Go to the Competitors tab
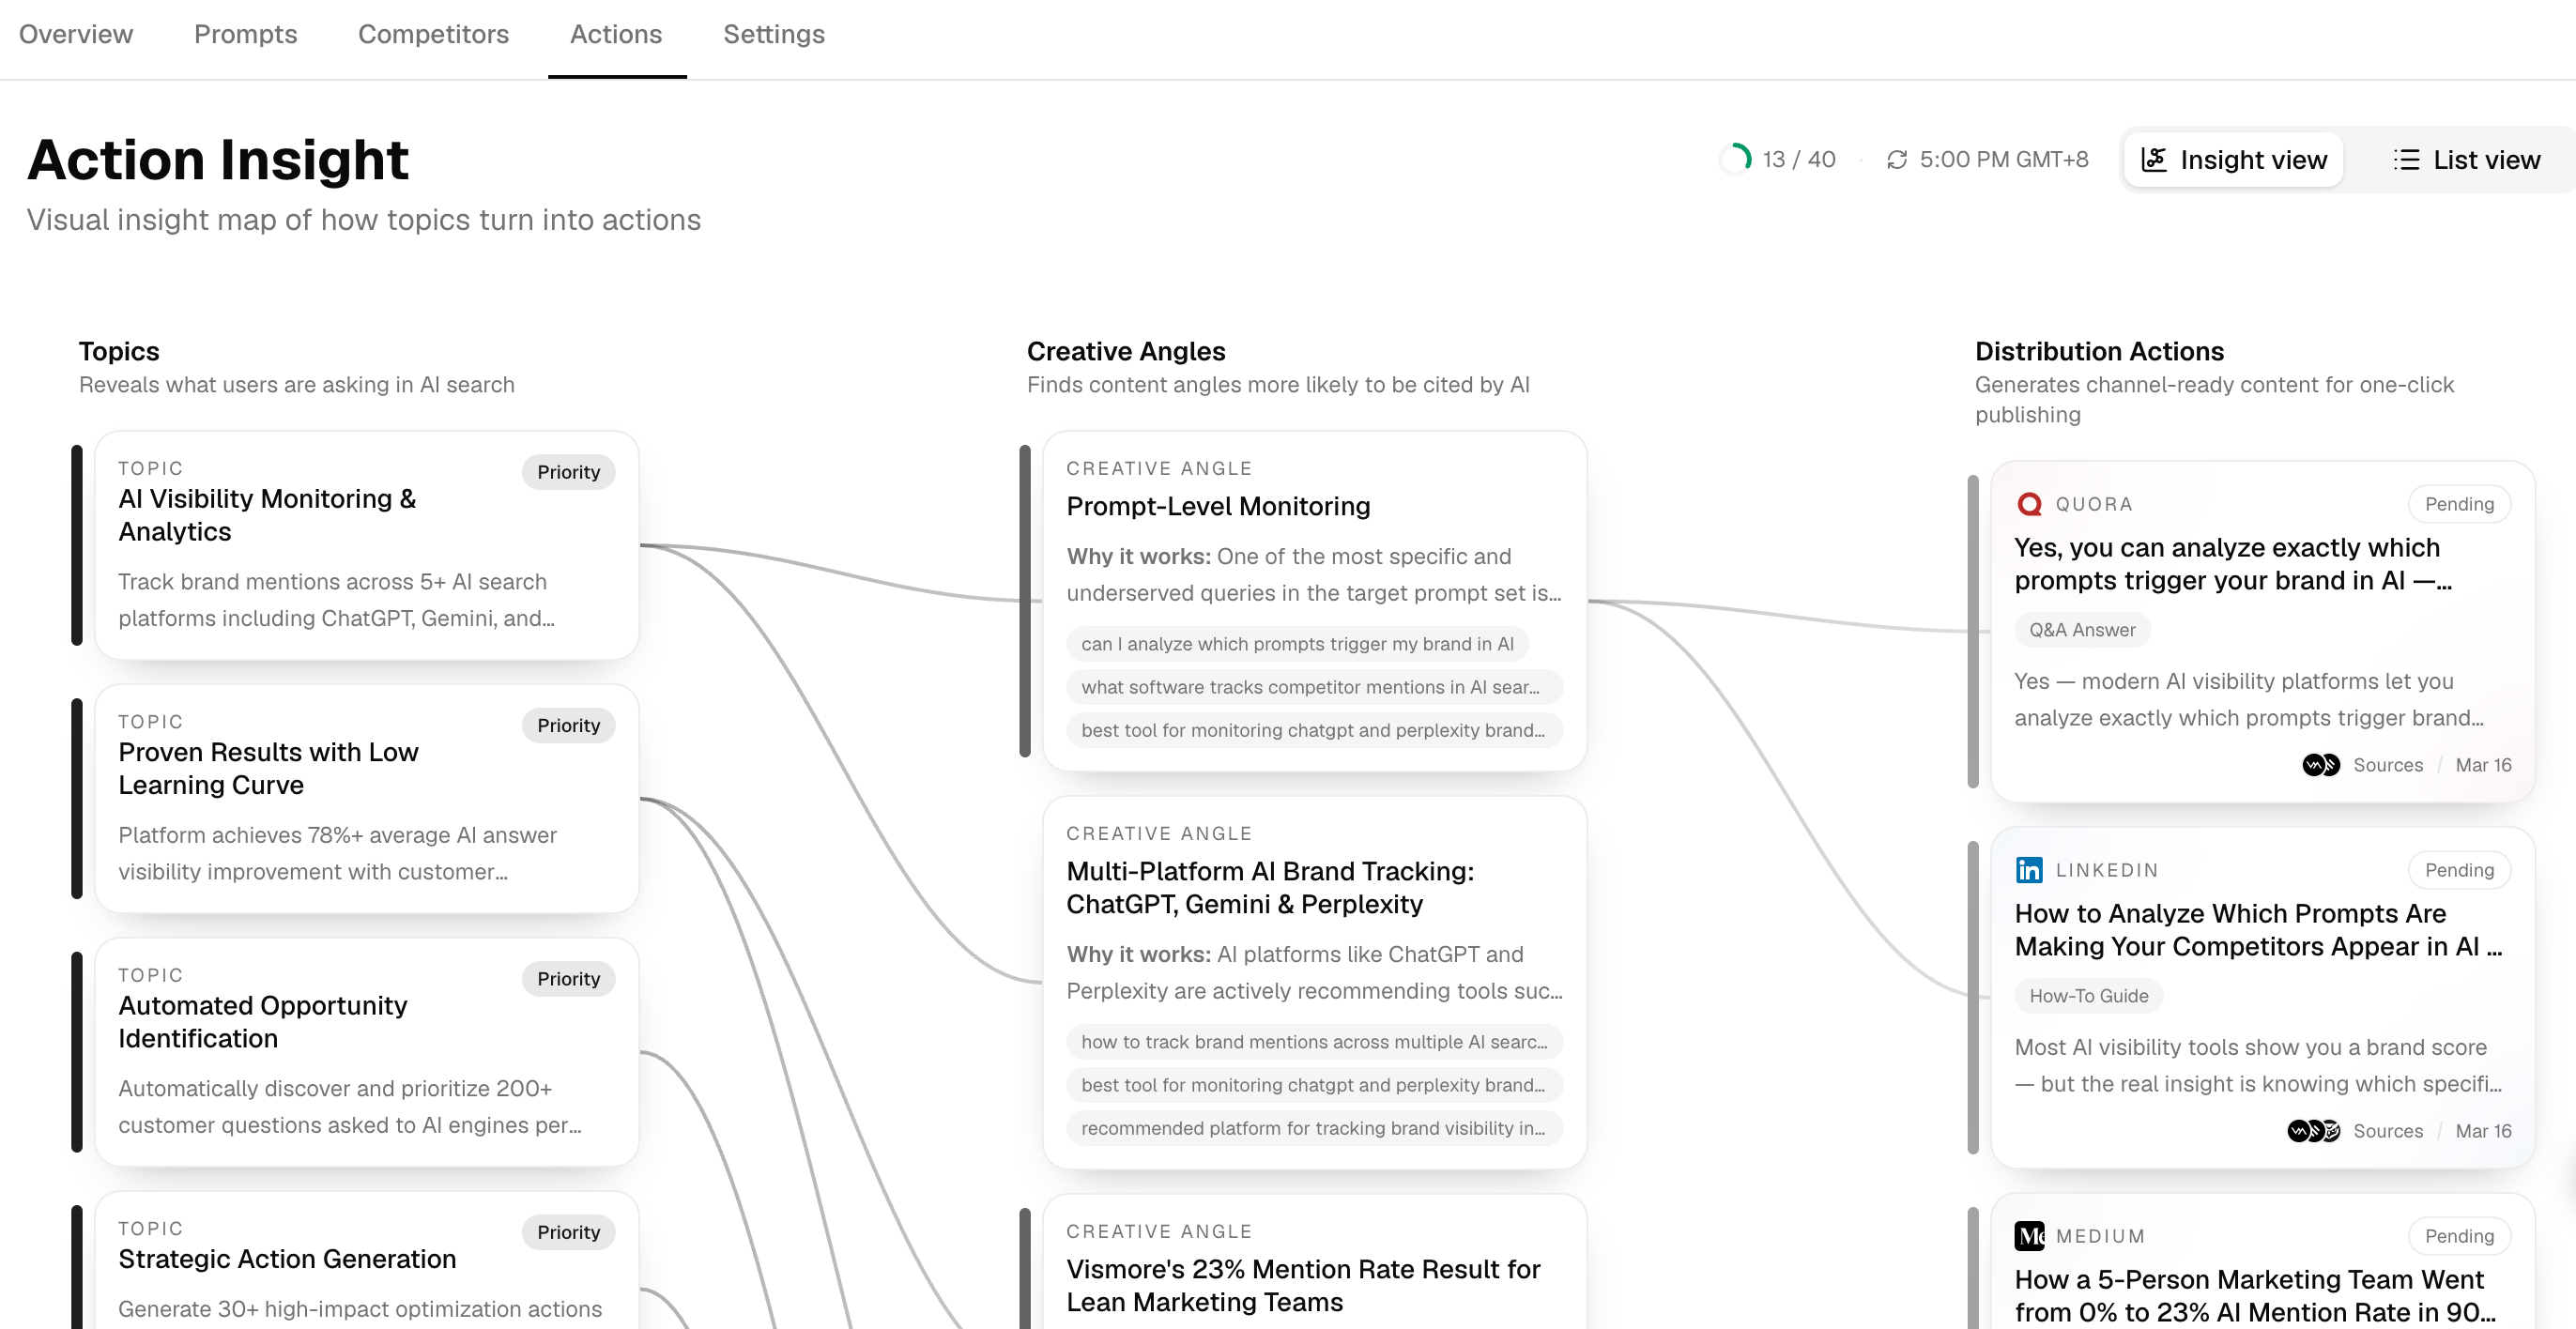 click(x=433, y=34)
